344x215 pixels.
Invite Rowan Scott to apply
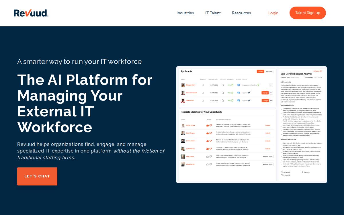pyautogui.click(x=268, y=164)
